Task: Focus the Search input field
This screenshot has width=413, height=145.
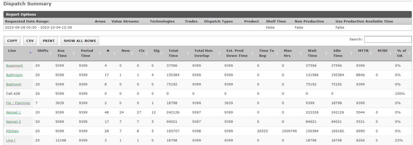Action: [x=388, y=39]
